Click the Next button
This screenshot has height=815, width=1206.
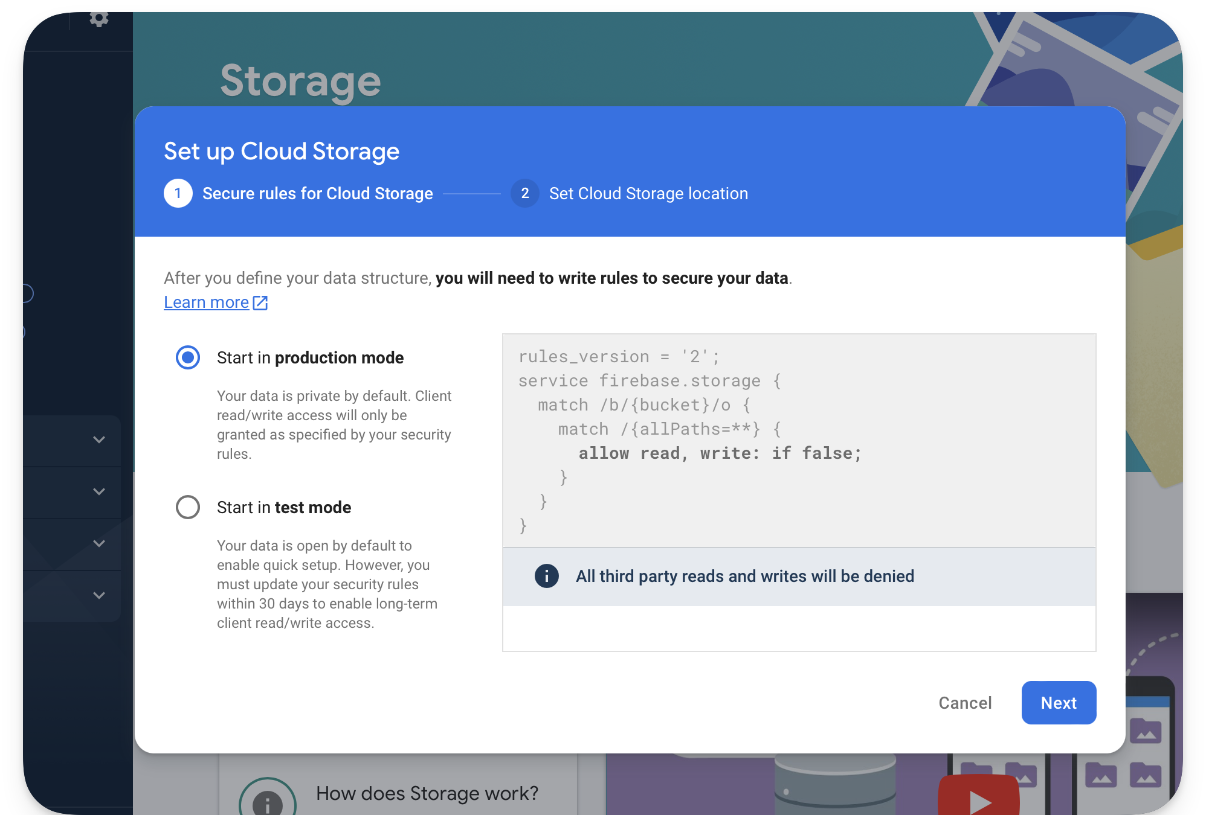point(1058,702)
